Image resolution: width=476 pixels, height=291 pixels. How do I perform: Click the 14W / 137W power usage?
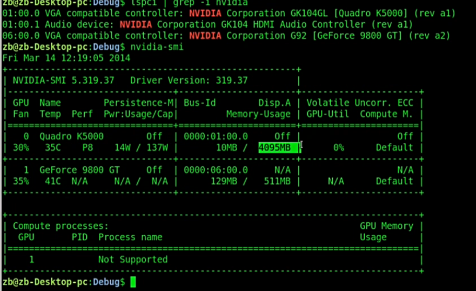point(141,148)
